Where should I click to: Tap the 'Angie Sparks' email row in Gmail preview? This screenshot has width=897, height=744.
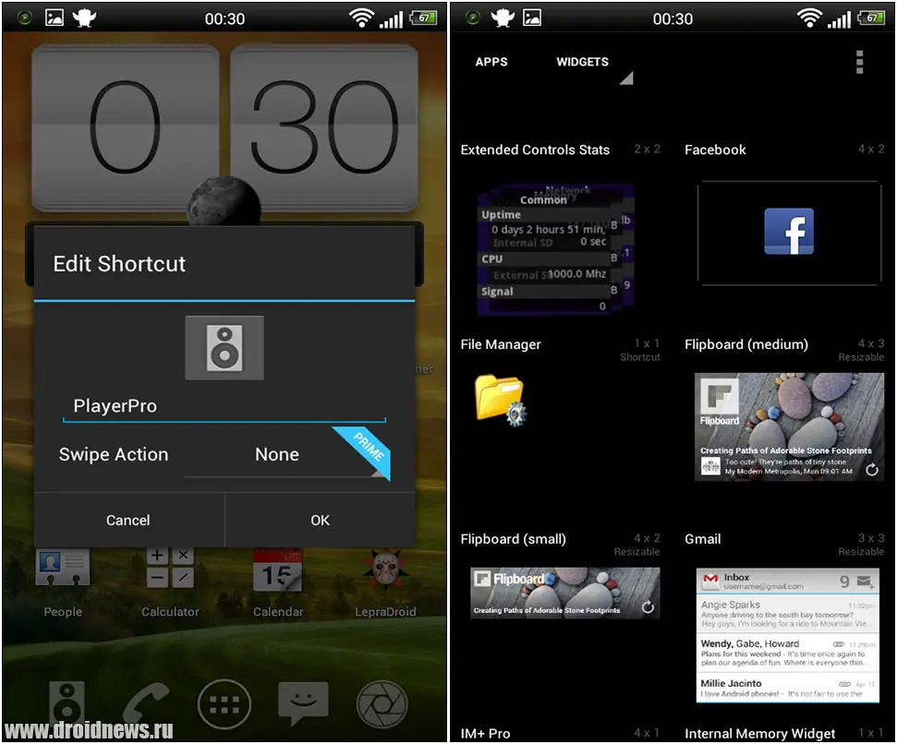tap(788, 613)
